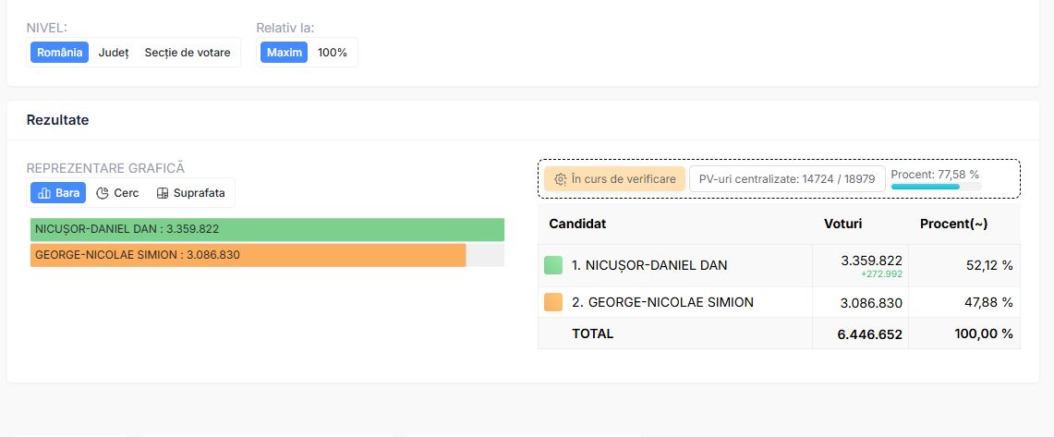Click the Candidat column header
1054x437 pixels.
click(x=577, y=224)
